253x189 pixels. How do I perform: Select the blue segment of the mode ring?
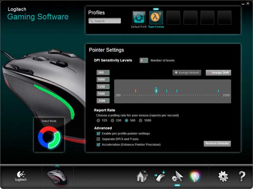click(42, 140)
